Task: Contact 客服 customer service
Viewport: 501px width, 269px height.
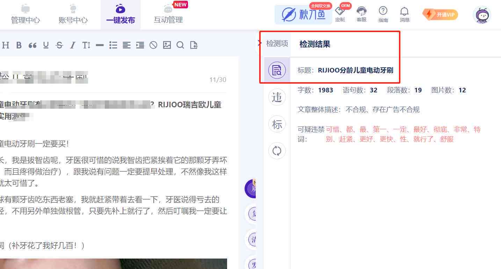Action: coord(362,15)
